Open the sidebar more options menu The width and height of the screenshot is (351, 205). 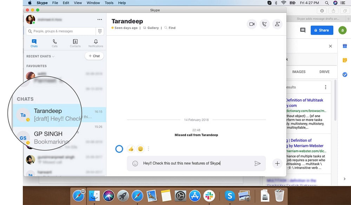[x=100, y=19]
